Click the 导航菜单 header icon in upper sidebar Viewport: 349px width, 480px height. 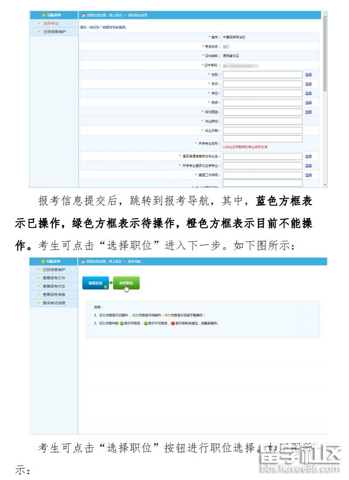click(x=43, y=16)
